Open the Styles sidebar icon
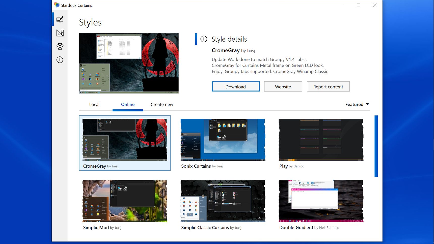This screenshot has width=434, height=244. 60,19
